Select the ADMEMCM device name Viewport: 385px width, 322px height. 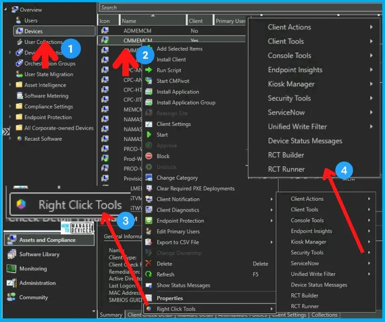137,31
